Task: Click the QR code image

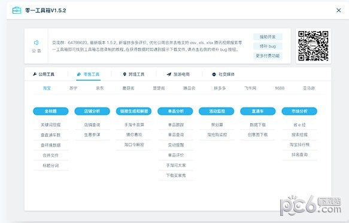Action: pyautogui.click(x=313, y=46)
